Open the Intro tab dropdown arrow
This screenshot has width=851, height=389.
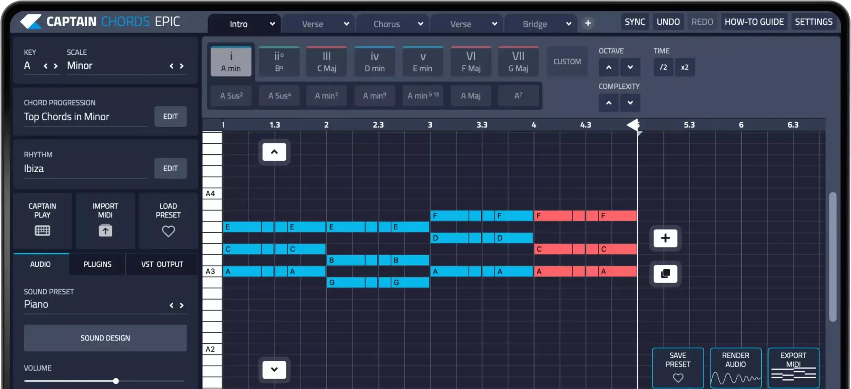coord(272,24)
